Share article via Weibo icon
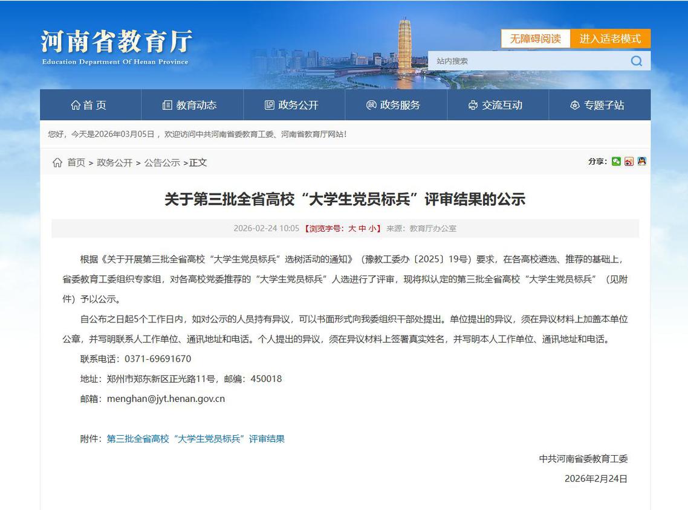 click(629, 161)
